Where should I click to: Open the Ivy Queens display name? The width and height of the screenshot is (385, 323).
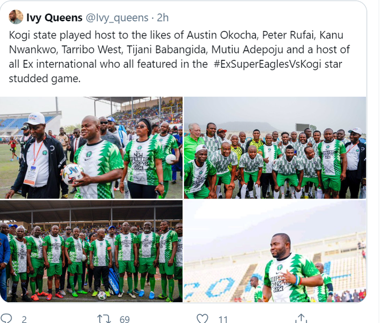[54, 18]
